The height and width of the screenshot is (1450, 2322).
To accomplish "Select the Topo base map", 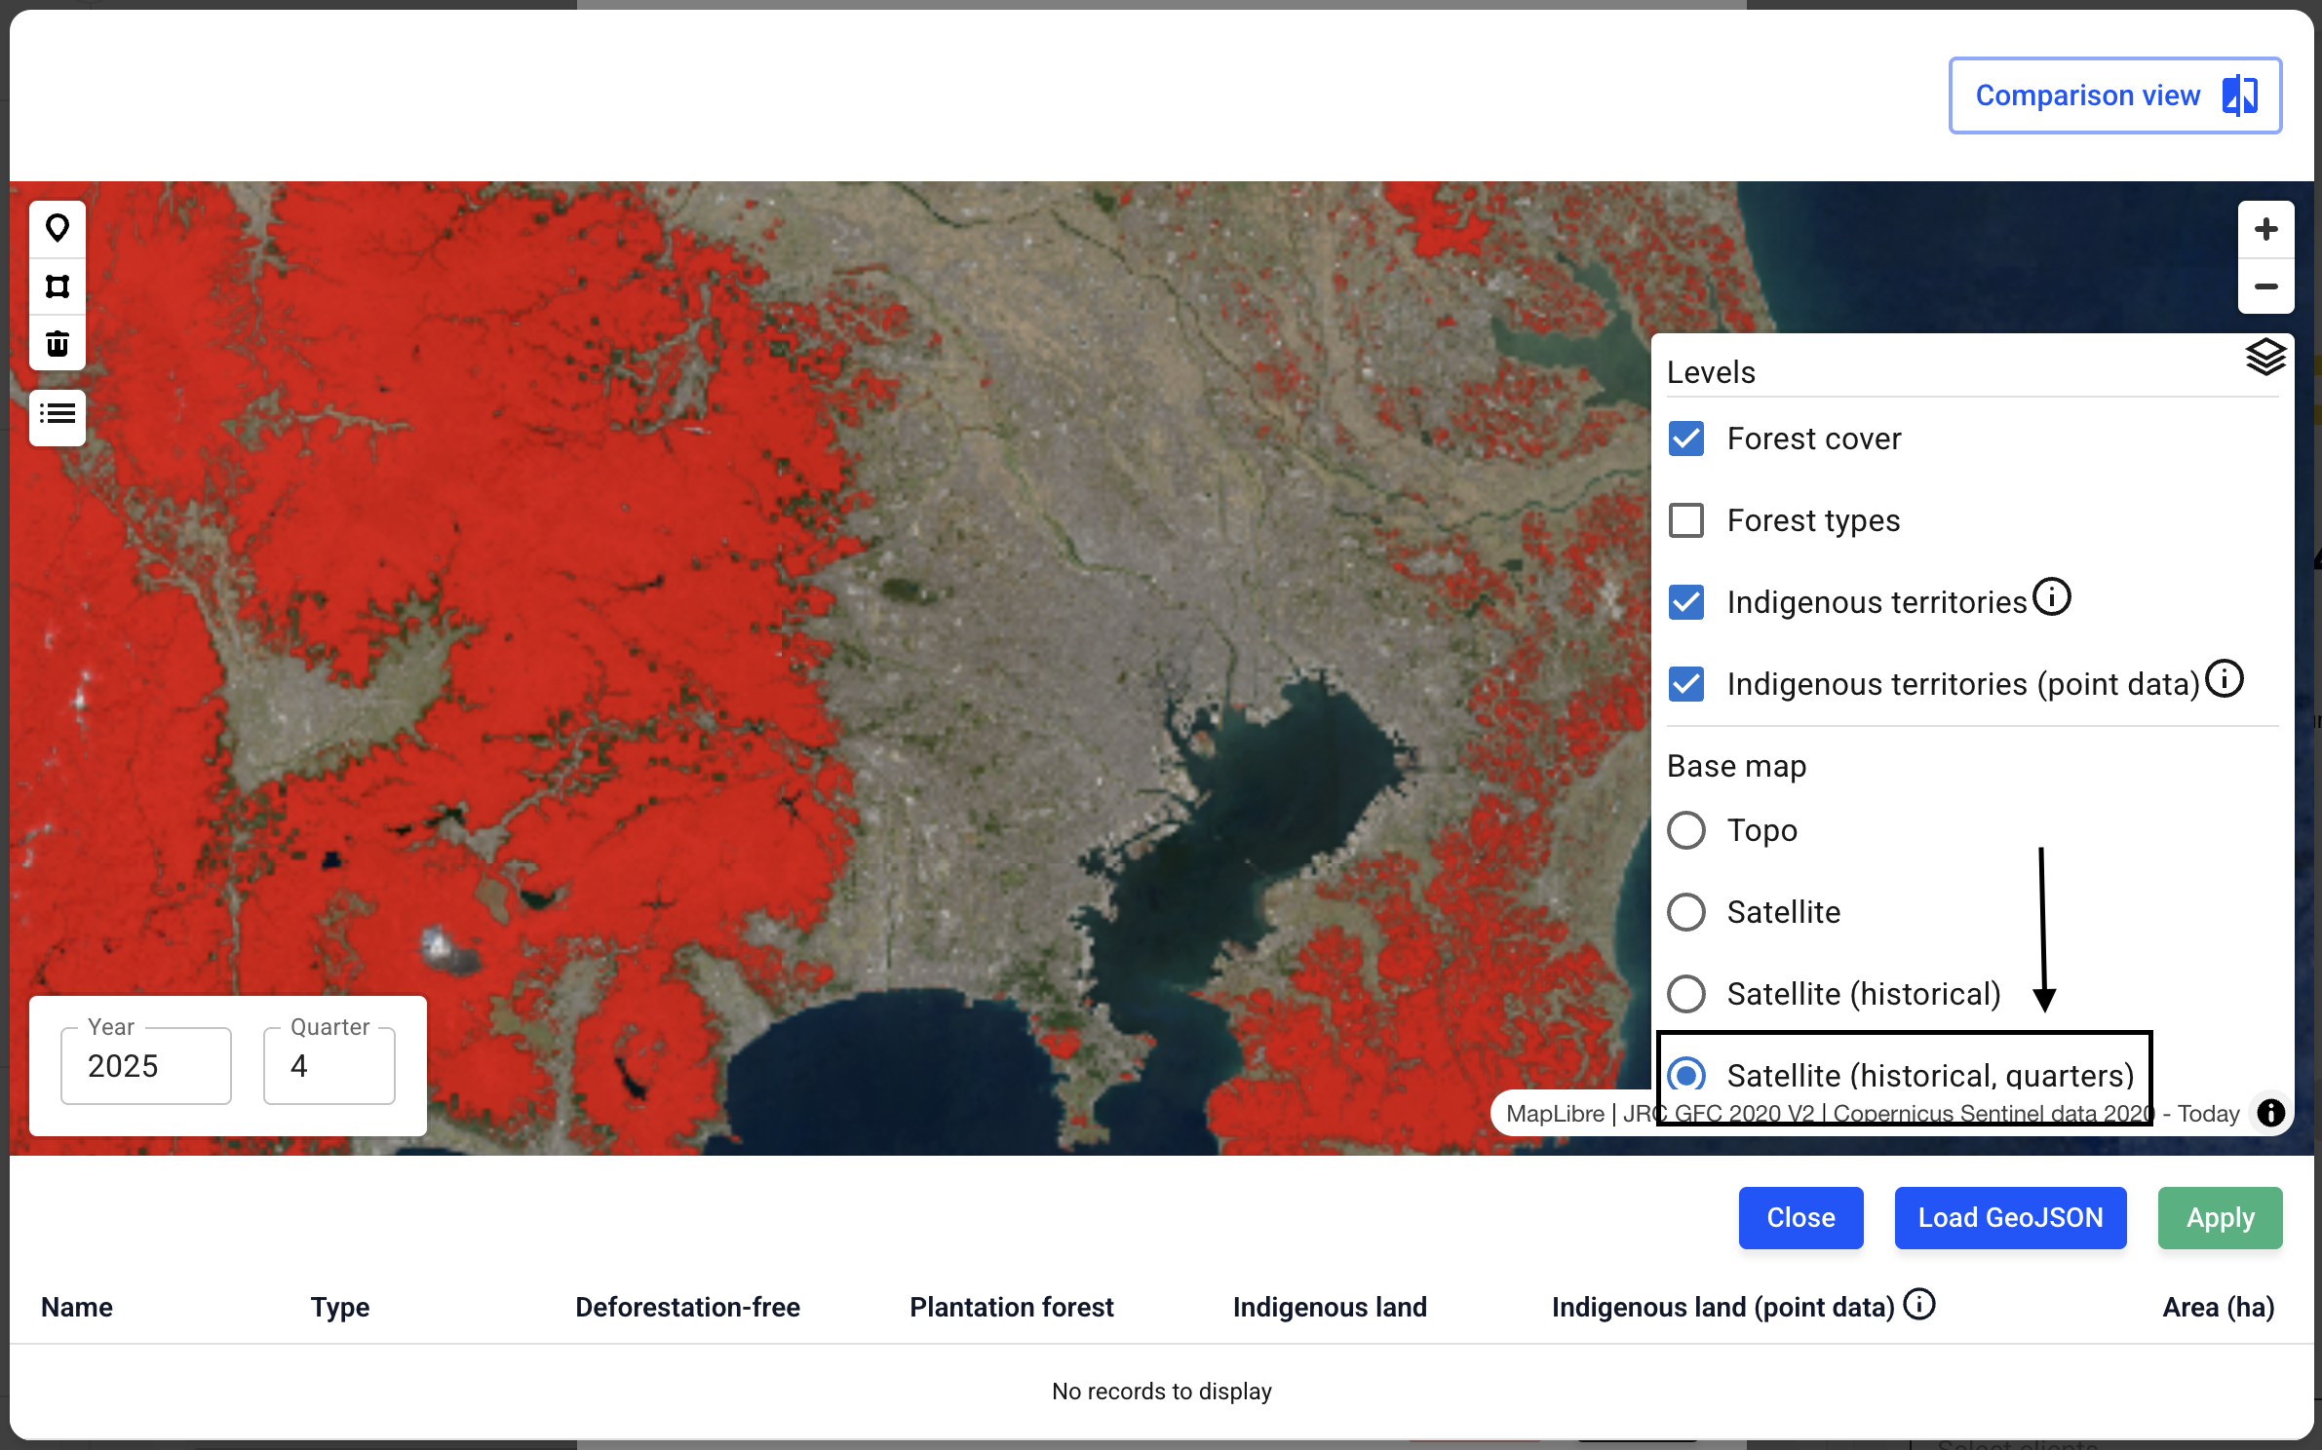I will [1686, 830].
